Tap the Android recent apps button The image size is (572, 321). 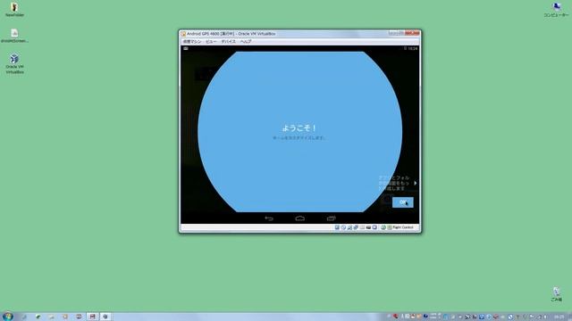[332, 218]
